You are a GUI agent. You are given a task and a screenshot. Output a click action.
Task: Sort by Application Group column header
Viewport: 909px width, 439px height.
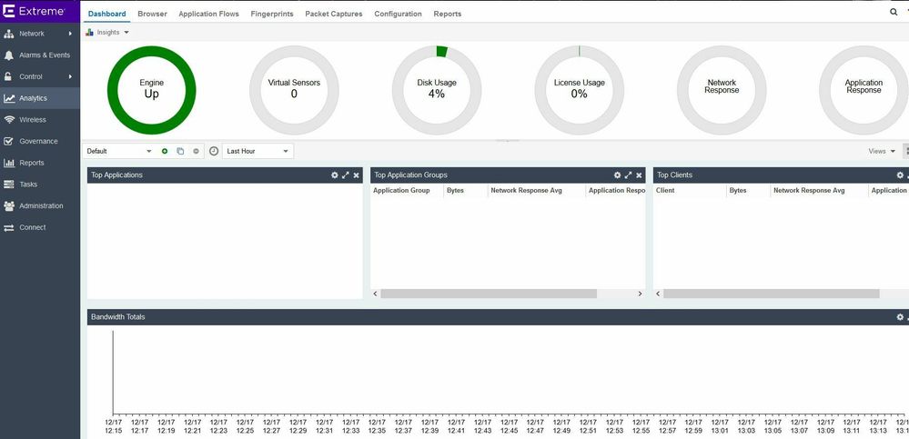point(407,191)
